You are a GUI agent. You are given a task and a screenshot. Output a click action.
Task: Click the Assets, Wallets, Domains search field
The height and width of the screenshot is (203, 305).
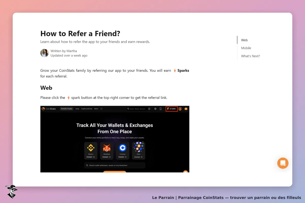click(x=139, y=109)
